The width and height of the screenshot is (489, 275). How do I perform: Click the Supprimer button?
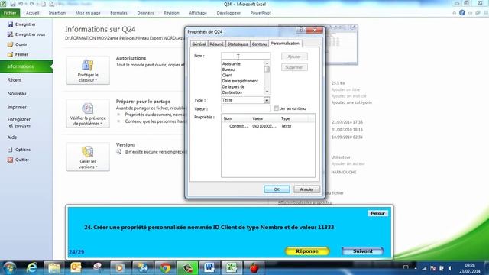click(294, 67)
